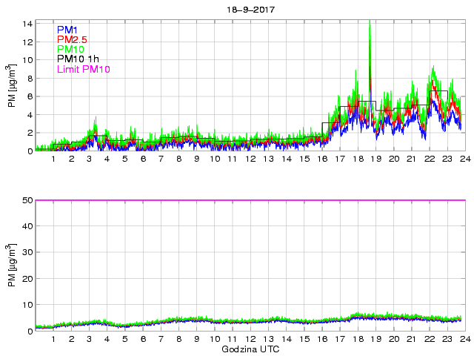Click hour 3 tick below the bottom chart
The width and height of the screenshot is (474, 356).
point(89,339)
